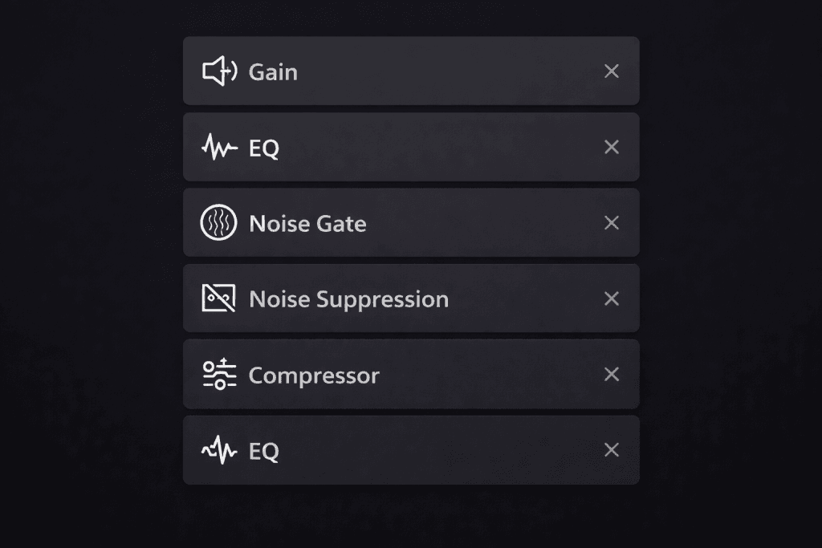
Task: Click the Noise Gate wavy circle icon
Action: [218, 223]
